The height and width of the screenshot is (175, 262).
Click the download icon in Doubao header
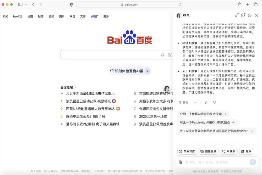coord(236,15)
